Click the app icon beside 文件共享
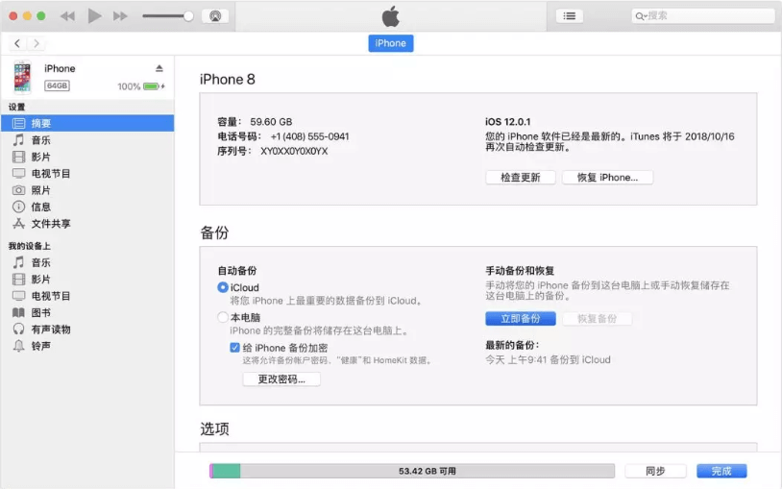This screenshot has width=782, height=489. click(x=18, y=224)
